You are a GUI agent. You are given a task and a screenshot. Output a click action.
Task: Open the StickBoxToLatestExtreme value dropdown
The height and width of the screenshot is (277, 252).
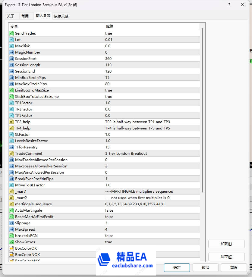[151, 97]
